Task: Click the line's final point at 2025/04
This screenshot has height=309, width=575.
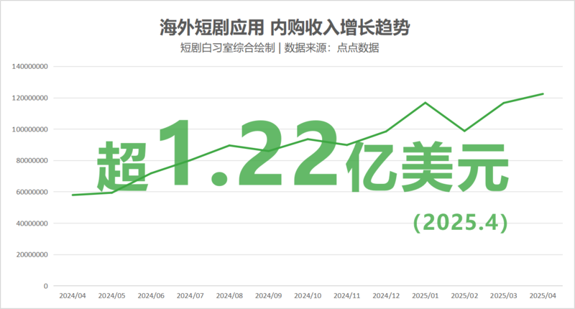Action: point(543,94)
